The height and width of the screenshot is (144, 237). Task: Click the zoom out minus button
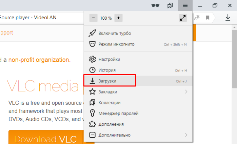[93, 18]
